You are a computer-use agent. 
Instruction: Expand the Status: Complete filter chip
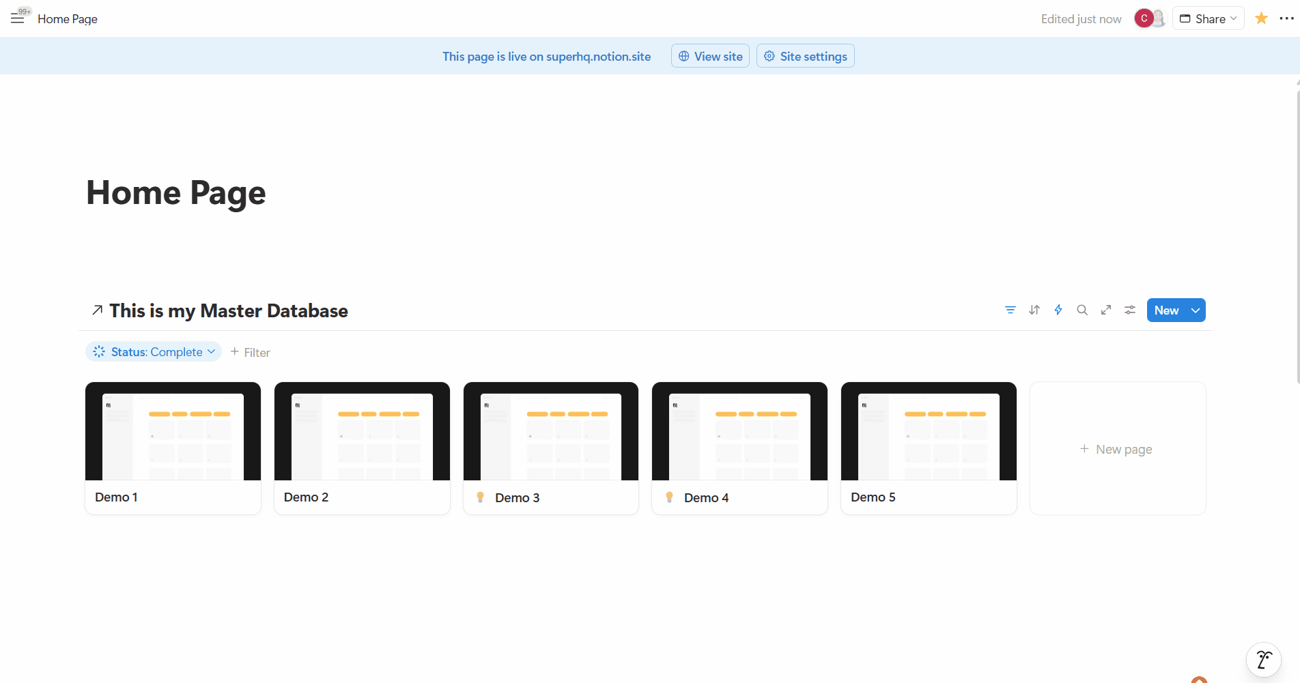pyautogui.click(x=154, y=351)
